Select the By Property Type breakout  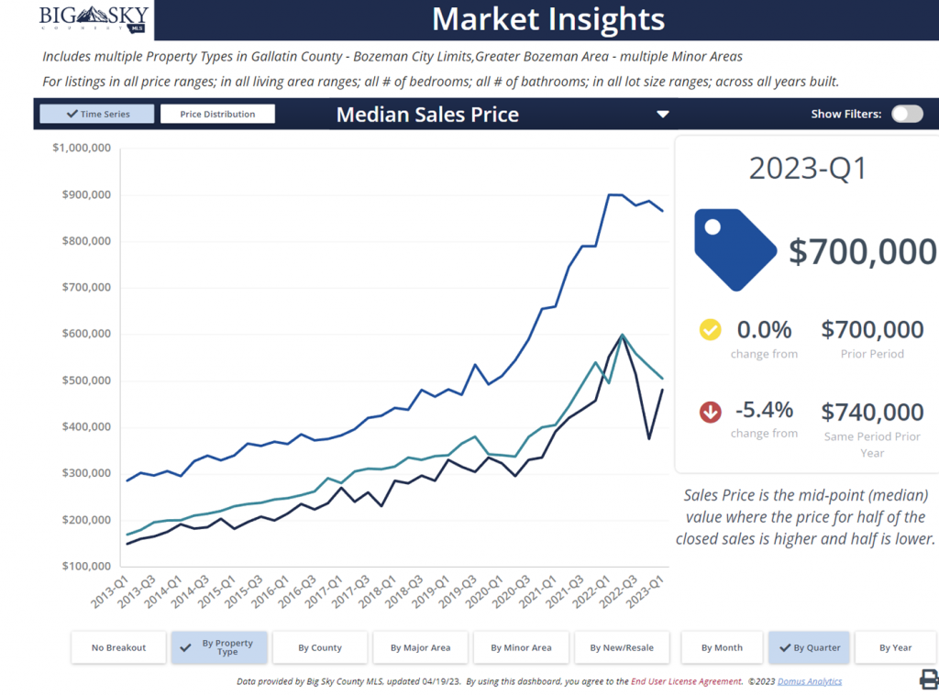(x=219, y=647)
